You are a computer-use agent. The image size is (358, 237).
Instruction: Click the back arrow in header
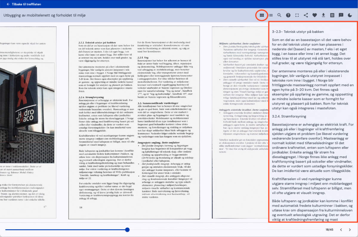(x=8, y=4)
